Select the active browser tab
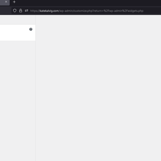 5,2
